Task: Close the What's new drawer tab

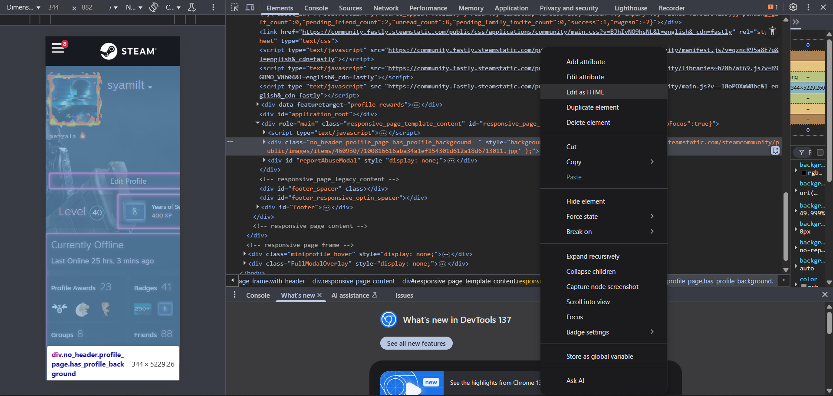Action: coord(319,295)
